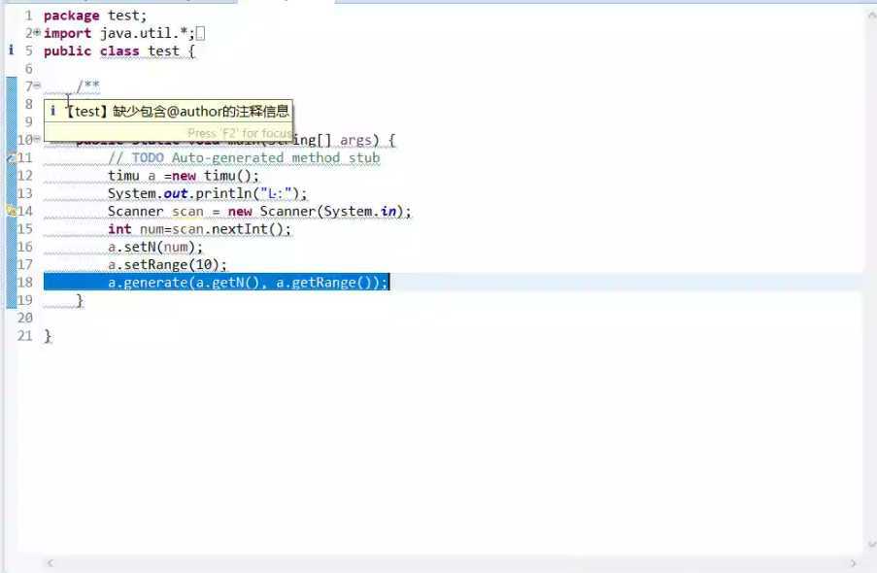Click the closing brace on line 19
Viewport: 877px width, 573px height.
pos(80,300)
